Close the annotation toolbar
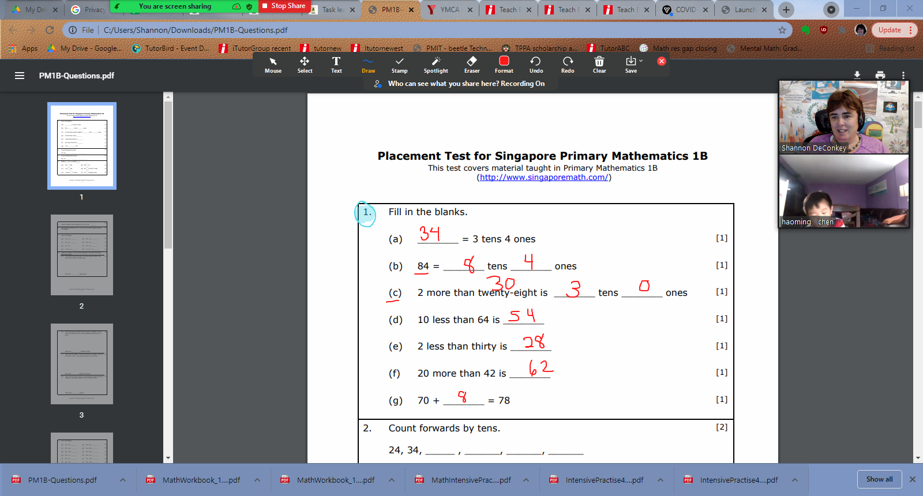Image resolution: width=923 pixels, height=496 pixels. point(662,61)
